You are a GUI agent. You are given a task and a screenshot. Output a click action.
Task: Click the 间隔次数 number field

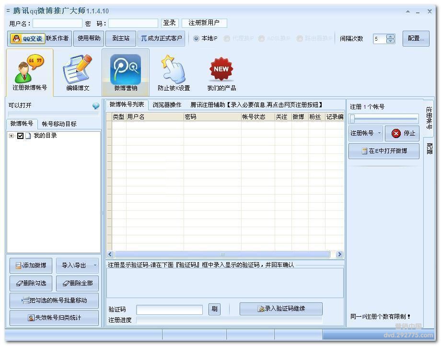coord(380,39)
